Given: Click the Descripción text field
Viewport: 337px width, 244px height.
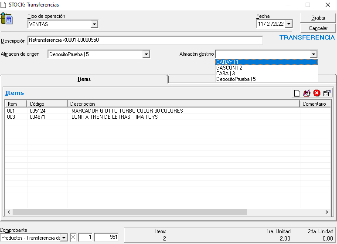Looking at the screenshot, I should point(145,40).
